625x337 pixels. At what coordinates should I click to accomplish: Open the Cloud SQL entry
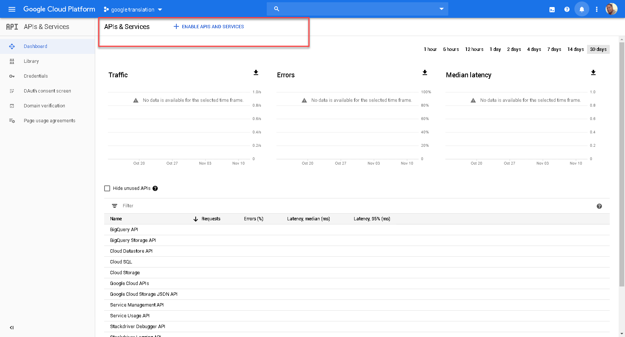pos(121,262)
